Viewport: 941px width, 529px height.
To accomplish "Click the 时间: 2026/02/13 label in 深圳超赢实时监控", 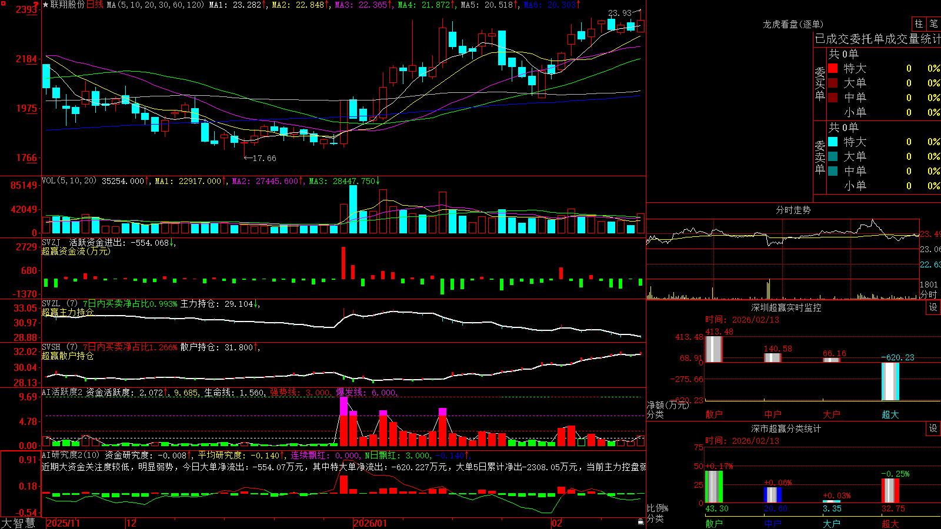I will click(x=742, y=320).
